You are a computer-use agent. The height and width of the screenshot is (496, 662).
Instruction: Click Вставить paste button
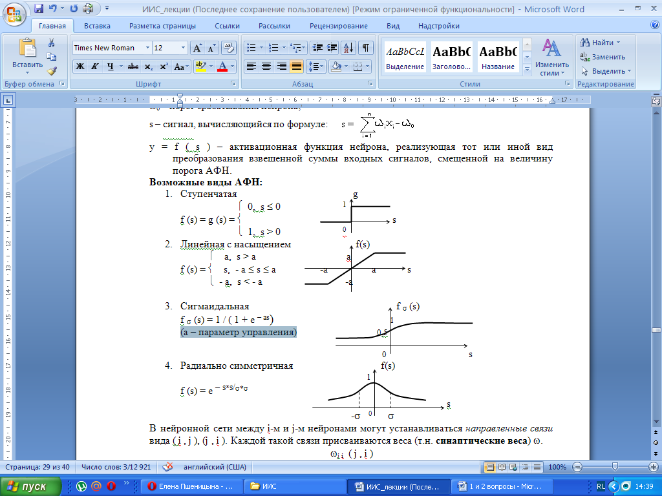[x=27, y=56]
